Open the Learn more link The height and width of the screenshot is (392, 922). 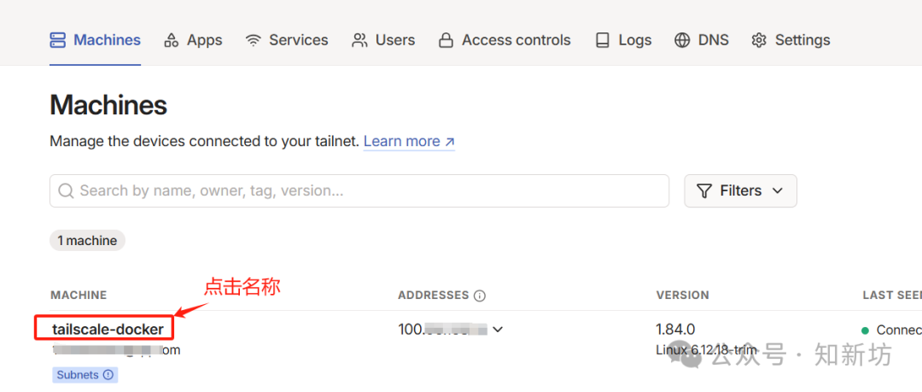tap(409, 142)
